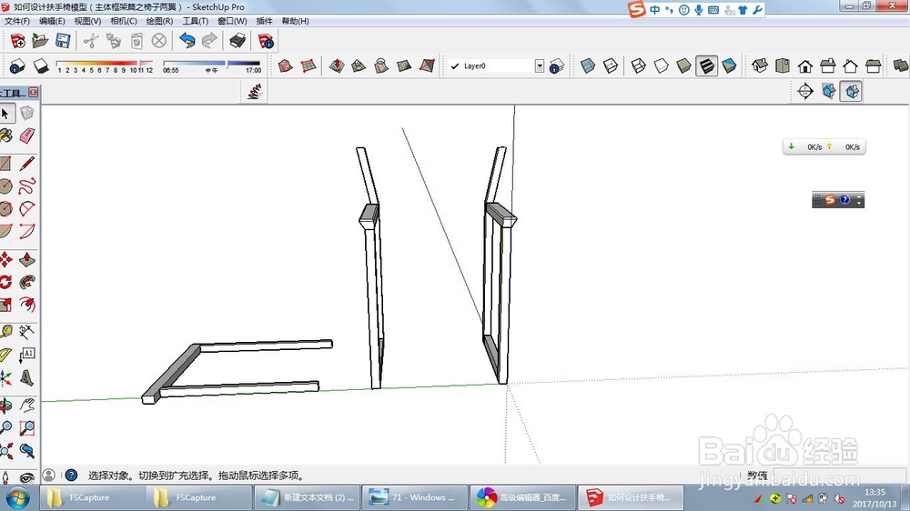This screenshot has height=511, width=910.
Task: Toggle section planes display
Action: tap(829, 91)
